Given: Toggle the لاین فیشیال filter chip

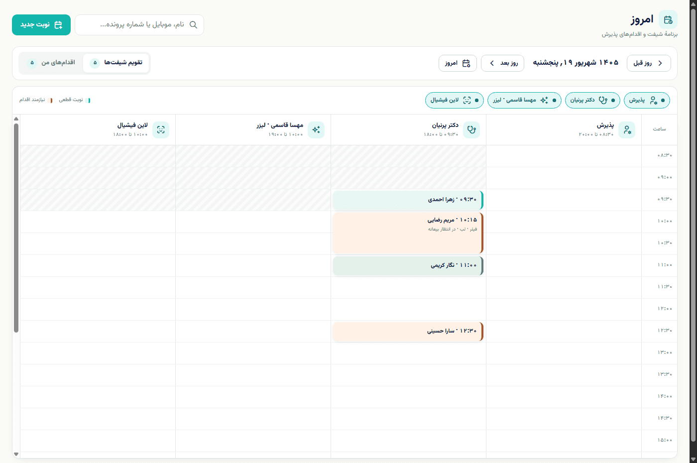Looking at the screenshot, I should click(x=455, y=100).
